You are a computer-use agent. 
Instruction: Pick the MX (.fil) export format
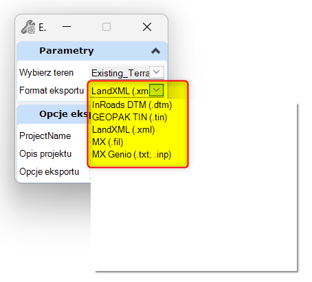click(108, 142)
